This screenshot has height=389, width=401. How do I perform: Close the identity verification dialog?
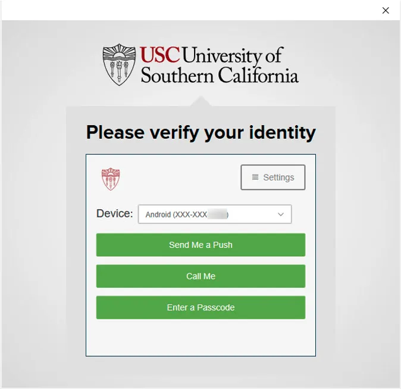click(x=386, y=10)
